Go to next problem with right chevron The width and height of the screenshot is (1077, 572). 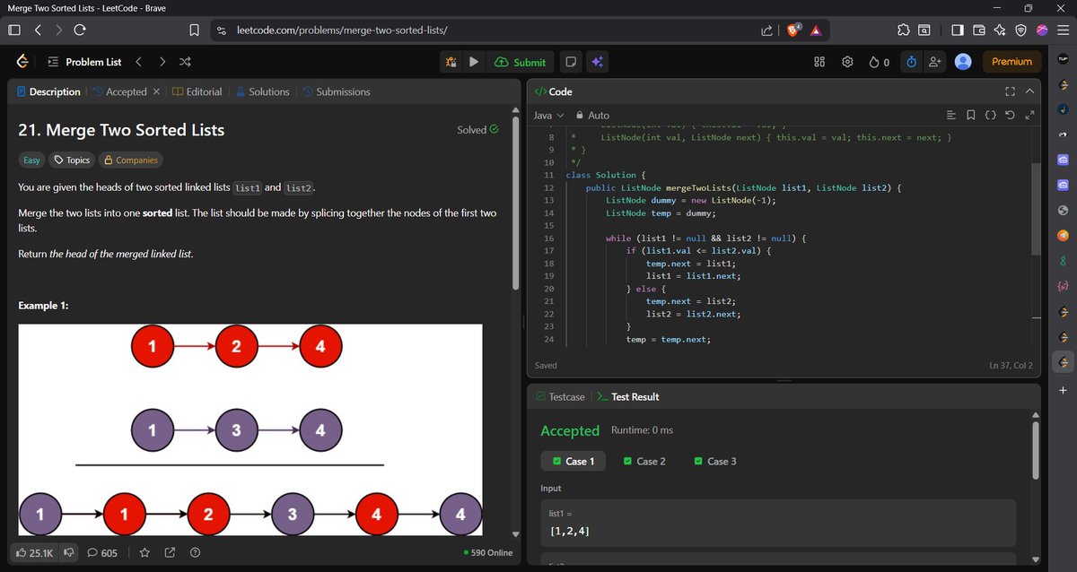point(162,62)
